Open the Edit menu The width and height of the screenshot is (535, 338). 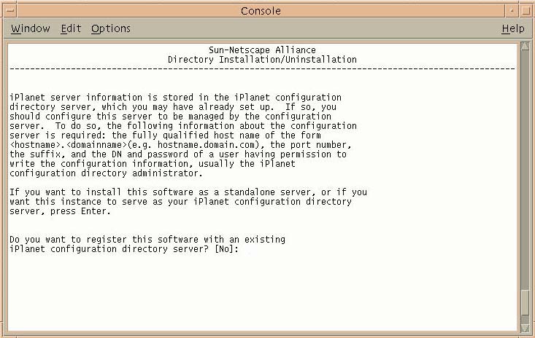tap(71, 28)
